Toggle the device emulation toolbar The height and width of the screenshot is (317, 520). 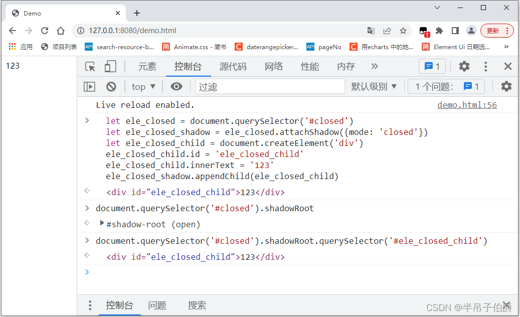(110, 66)
